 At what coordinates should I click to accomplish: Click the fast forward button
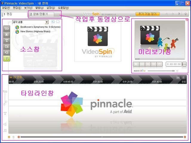pos(154,64)
